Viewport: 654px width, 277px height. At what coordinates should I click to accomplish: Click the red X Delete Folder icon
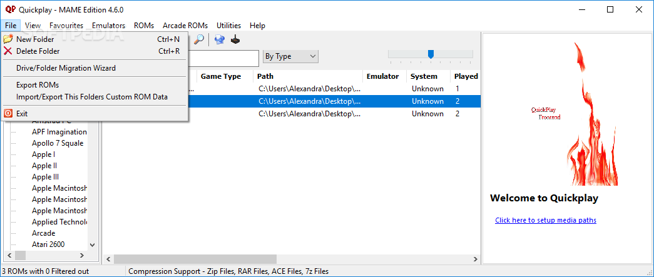pos(8,51)
